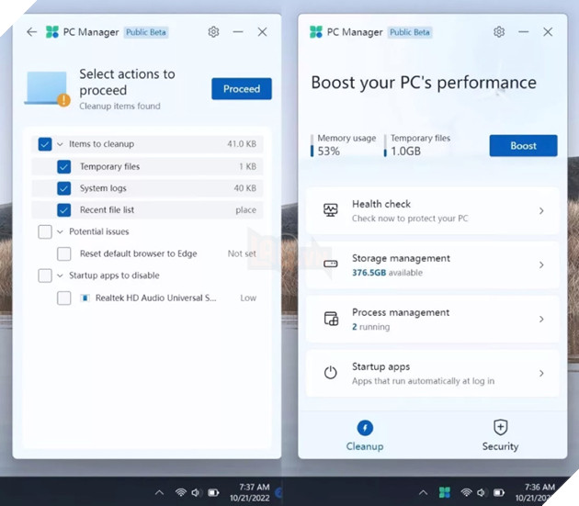The image size is (579, 506).
Task: Click the PC Manager logo in the left window
Action: pos(52,32)
